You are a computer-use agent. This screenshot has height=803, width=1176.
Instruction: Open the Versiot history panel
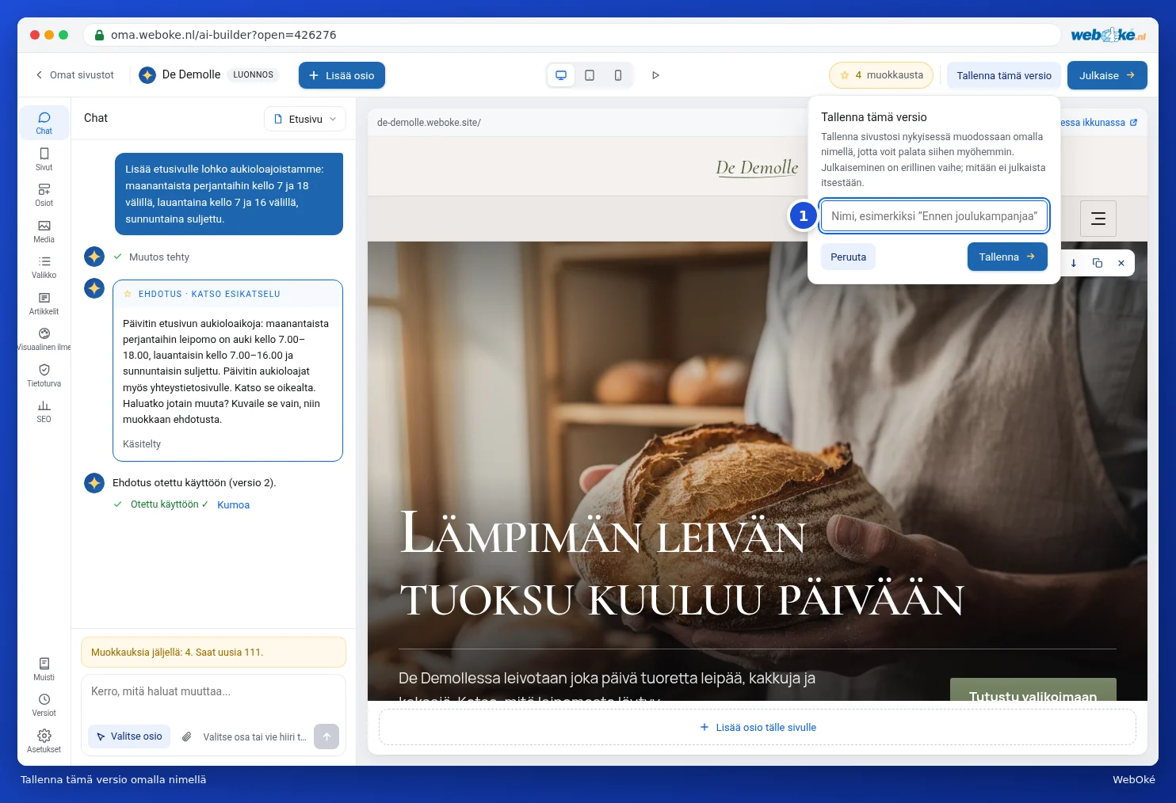click(x=44, y=705)
